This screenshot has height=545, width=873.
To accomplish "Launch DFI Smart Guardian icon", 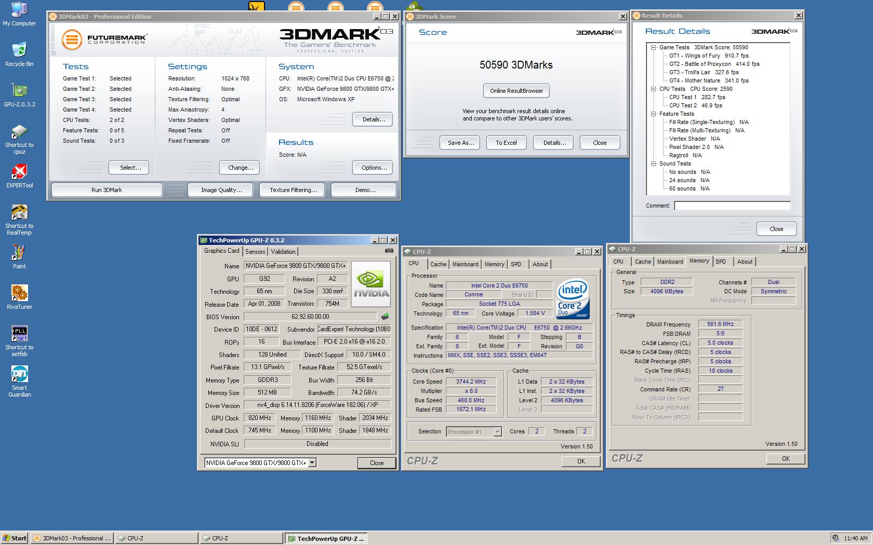I will tap(19, 382).
